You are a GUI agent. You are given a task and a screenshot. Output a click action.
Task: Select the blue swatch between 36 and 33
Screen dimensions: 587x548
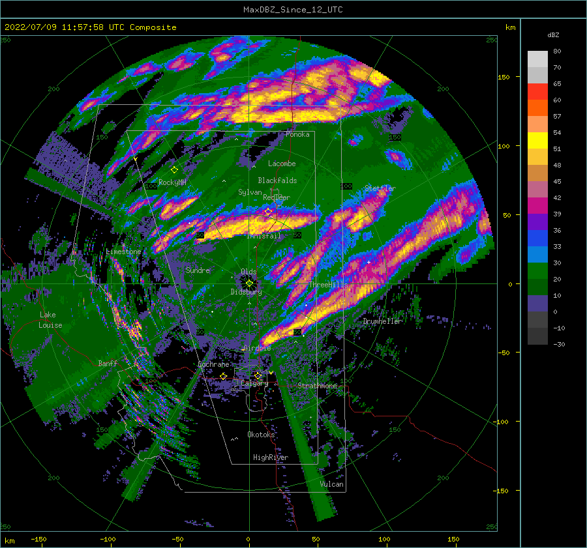click(537, 238)
